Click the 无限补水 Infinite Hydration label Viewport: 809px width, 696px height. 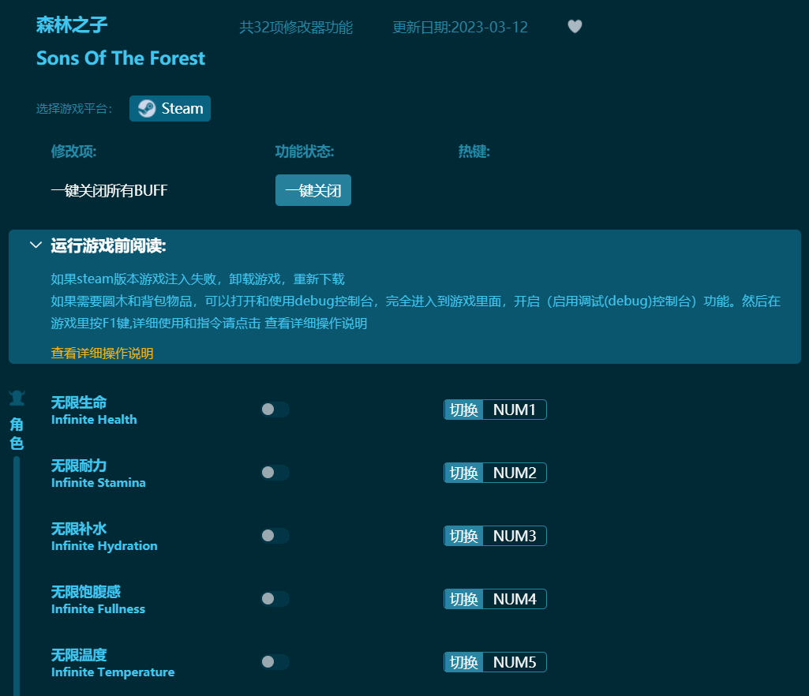[x=104, y=537]
